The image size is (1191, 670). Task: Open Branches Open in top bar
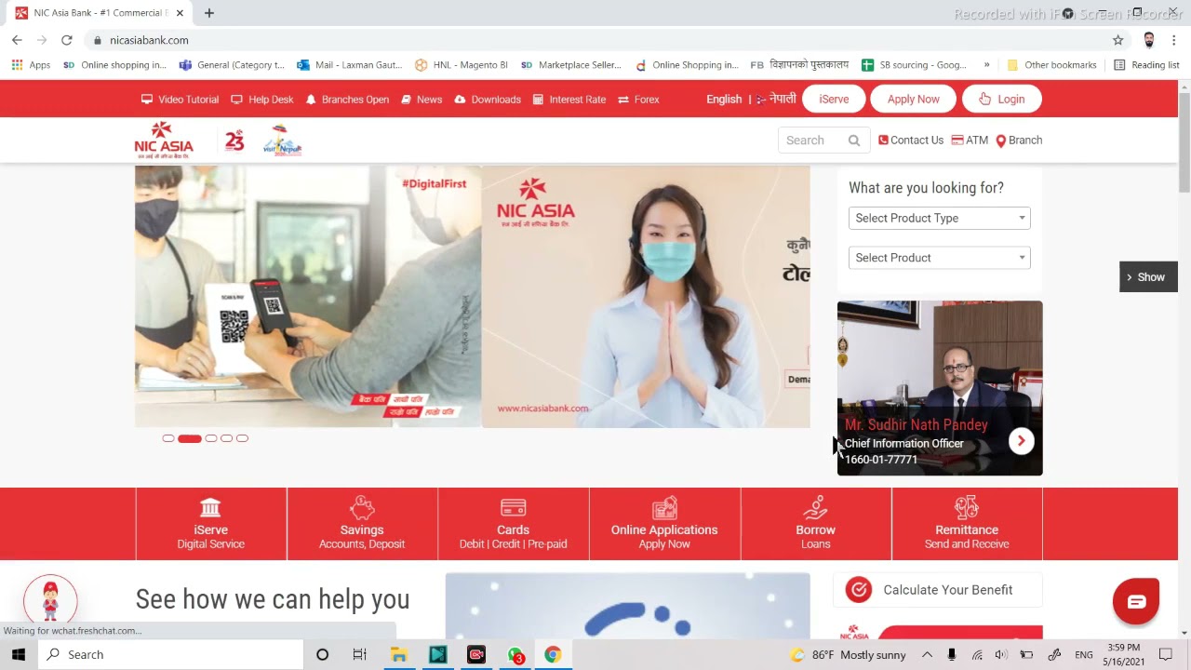(x=347, y=100)
